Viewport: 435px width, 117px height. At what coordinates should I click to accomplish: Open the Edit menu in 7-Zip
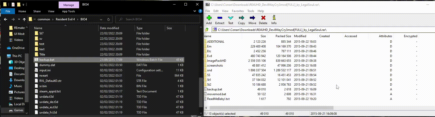[x=216, y=11]
